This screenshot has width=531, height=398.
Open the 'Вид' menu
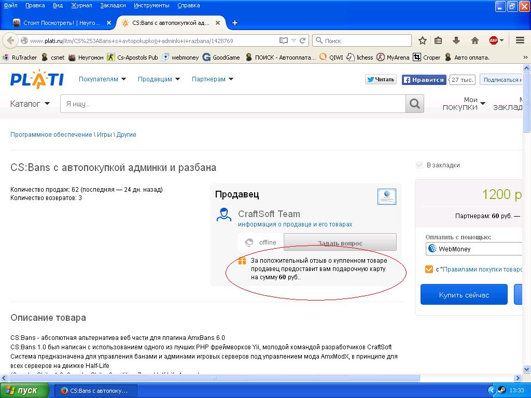pos(58,5)
